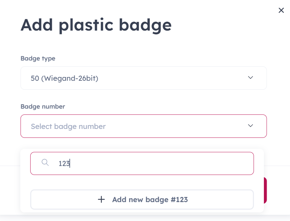Expand the Badge type chevron arrow
The width and height of the screenshot is (290, 221).
pyautogui.click(x=250, y=77)
